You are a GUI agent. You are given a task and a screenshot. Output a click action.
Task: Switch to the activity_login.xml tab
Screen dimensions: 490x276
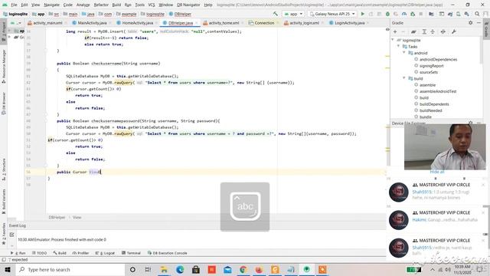point(304,23)
